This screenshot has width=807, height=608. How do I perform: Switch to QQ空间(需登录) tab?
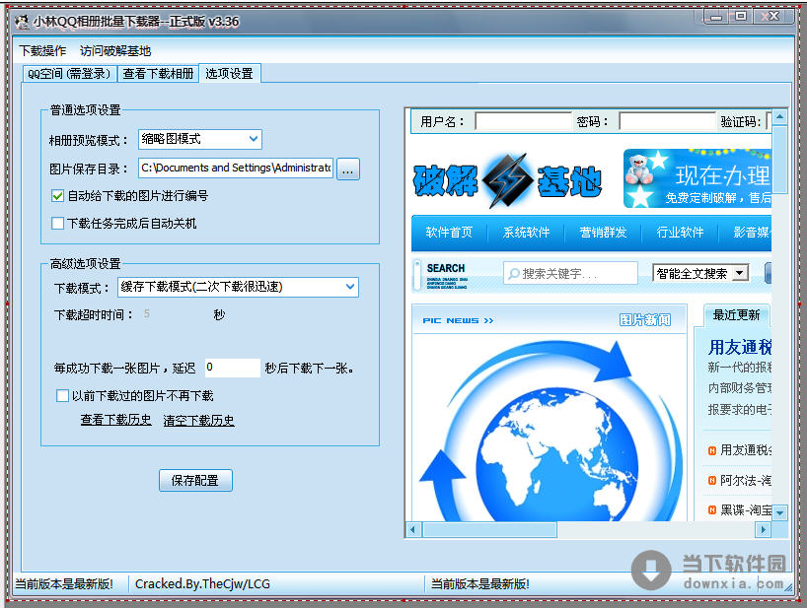pos(69,74)
